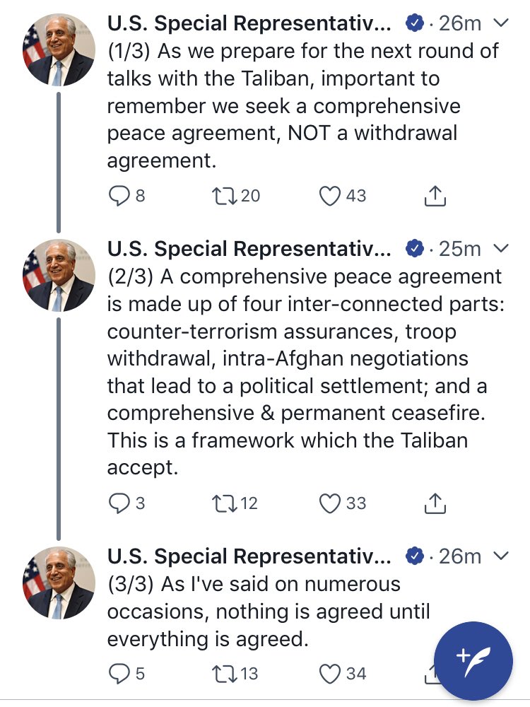This screenshot has height=707, width=530.
Task: Reply to the (2/3) tweet
Action: (119, 503)
